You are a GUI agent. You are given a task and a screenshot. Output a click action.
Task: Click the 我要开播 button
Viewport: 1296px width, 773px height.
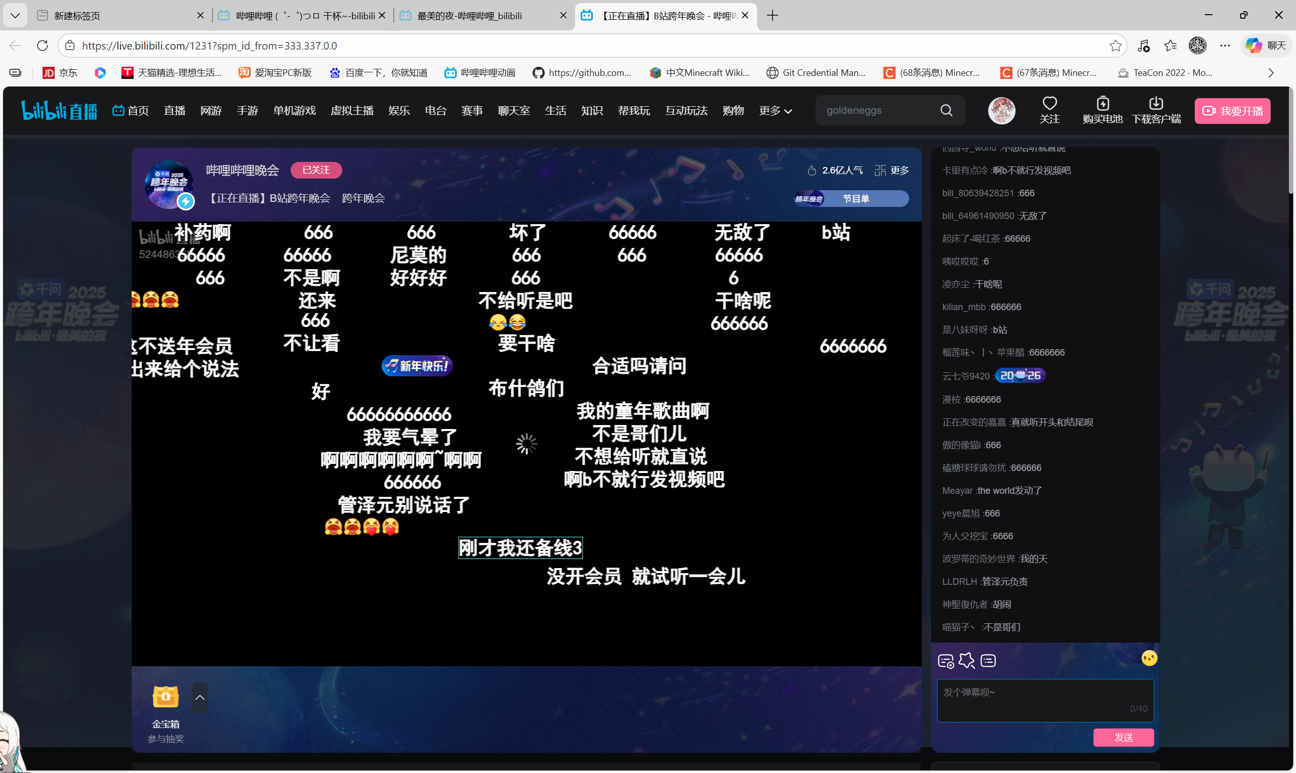pyautogui.click(x=1232, y=111)
